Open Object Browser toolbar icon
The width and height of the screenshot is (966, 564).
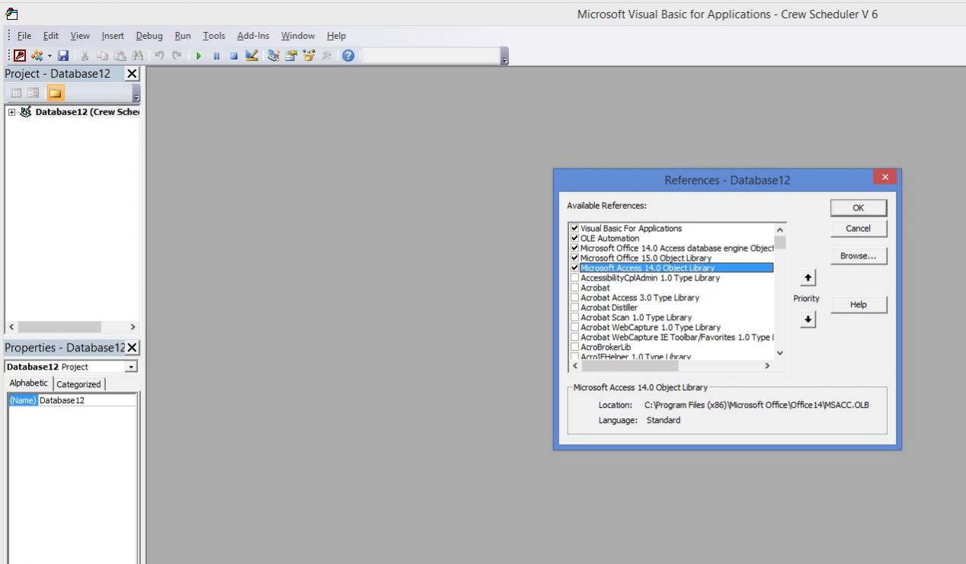(x=309, y=56)
